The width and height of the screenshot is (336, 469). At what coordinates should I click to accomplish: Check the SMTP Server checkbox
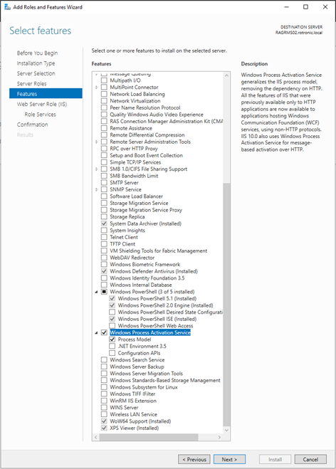[x=104, y=182]
